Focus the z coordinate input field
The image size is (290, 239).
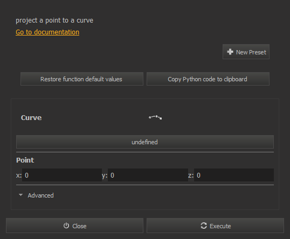pyautogui.click(x=234, y=175)
